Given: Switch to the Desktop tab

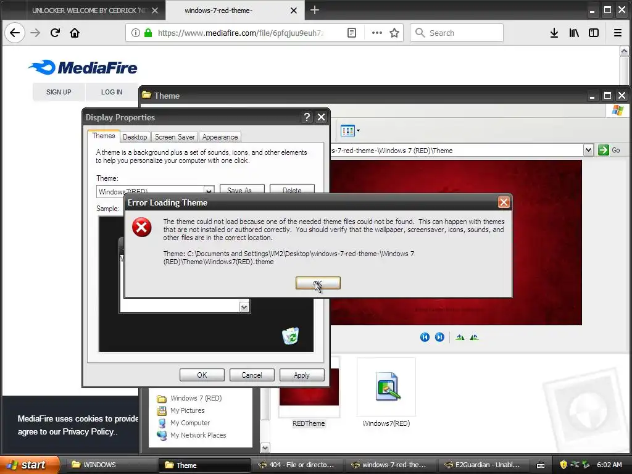Looking at the screenshot, I should coord(135,137).
